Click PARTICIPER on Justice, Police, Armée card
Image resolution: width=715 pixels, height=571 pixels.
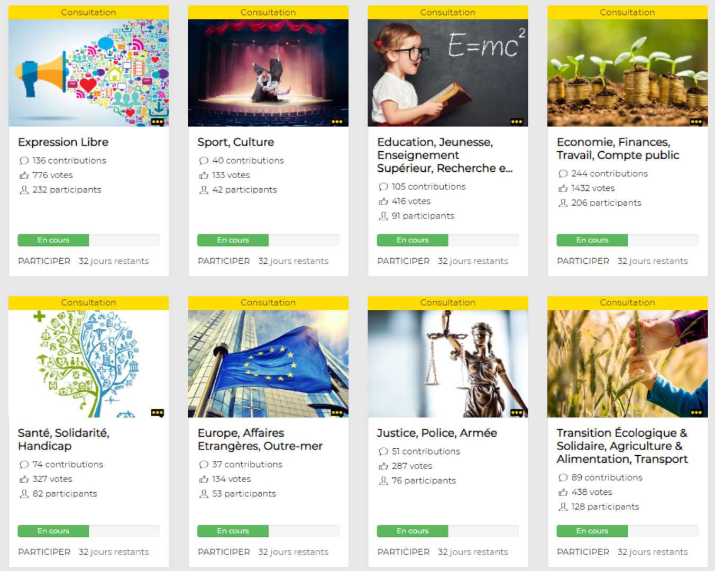click(404, 552)
